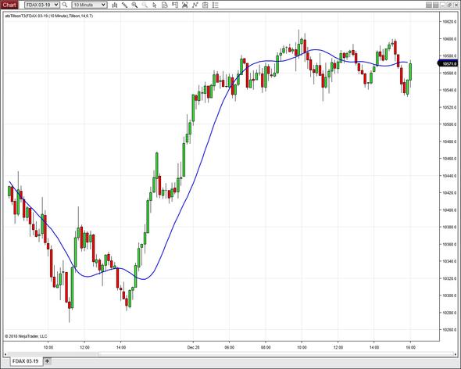461x369 pixels.
Task: Open the bar type chart style icon
Action: [115, 5]
